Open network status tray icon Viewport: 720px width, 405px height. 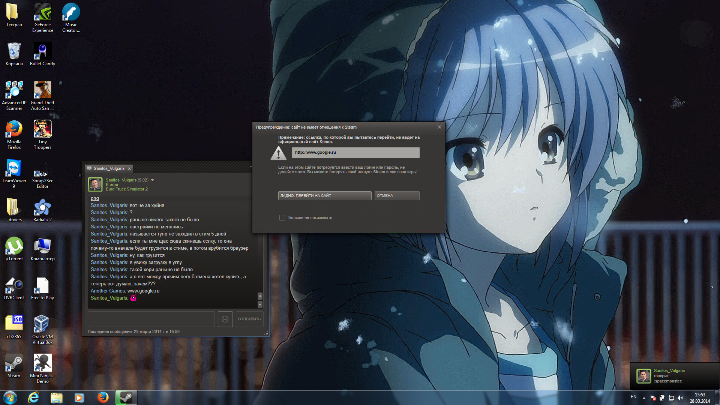(x=671, y=398)
